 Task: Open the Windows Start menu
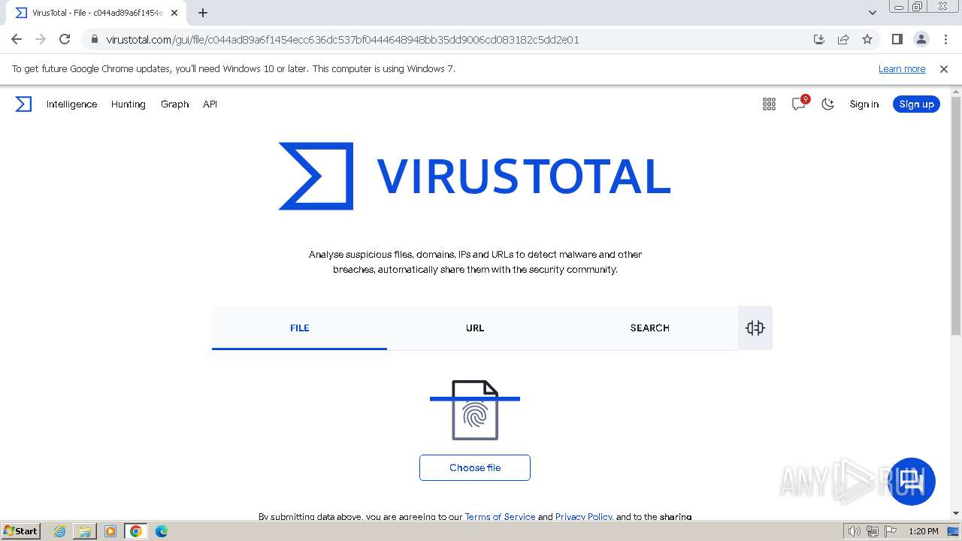pyautogui.click(x=21, y=531)
